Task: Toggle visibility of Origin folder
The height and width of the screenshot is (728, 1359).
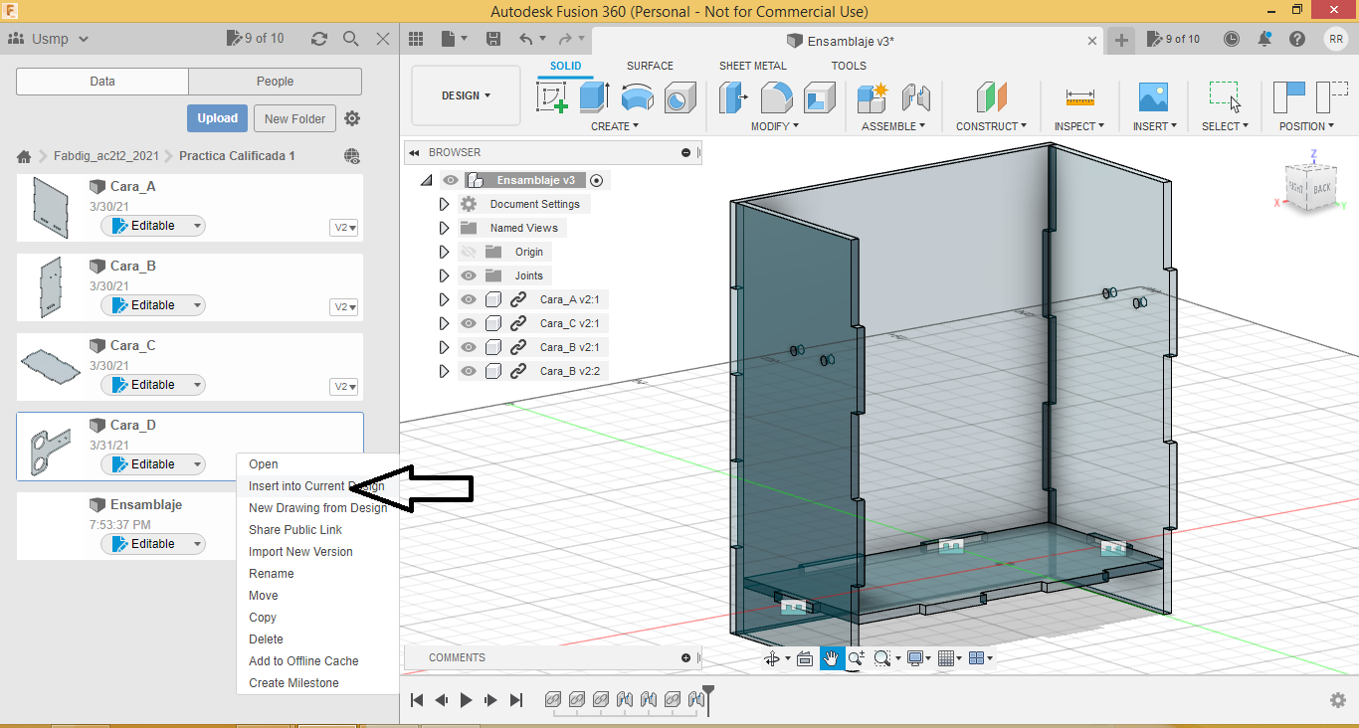Action: (469, 252)
